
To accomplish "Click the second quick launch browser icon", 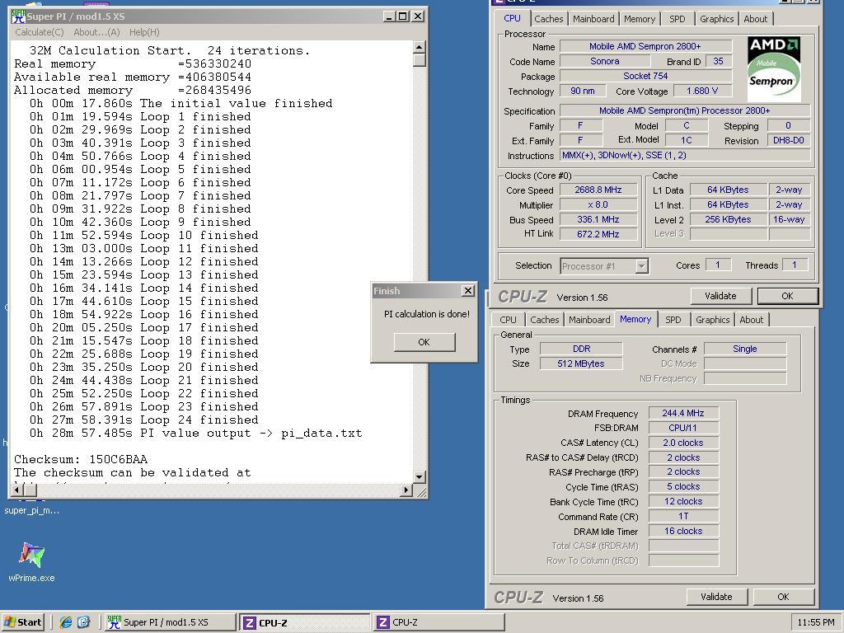I will [x=83, y=622].
